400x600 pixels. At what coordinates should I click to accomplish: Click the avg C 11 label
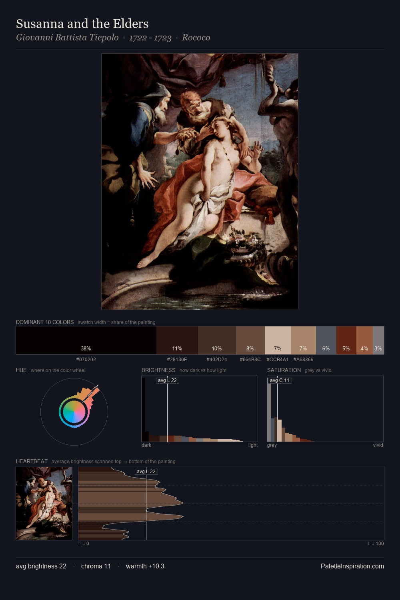point(279,380)
